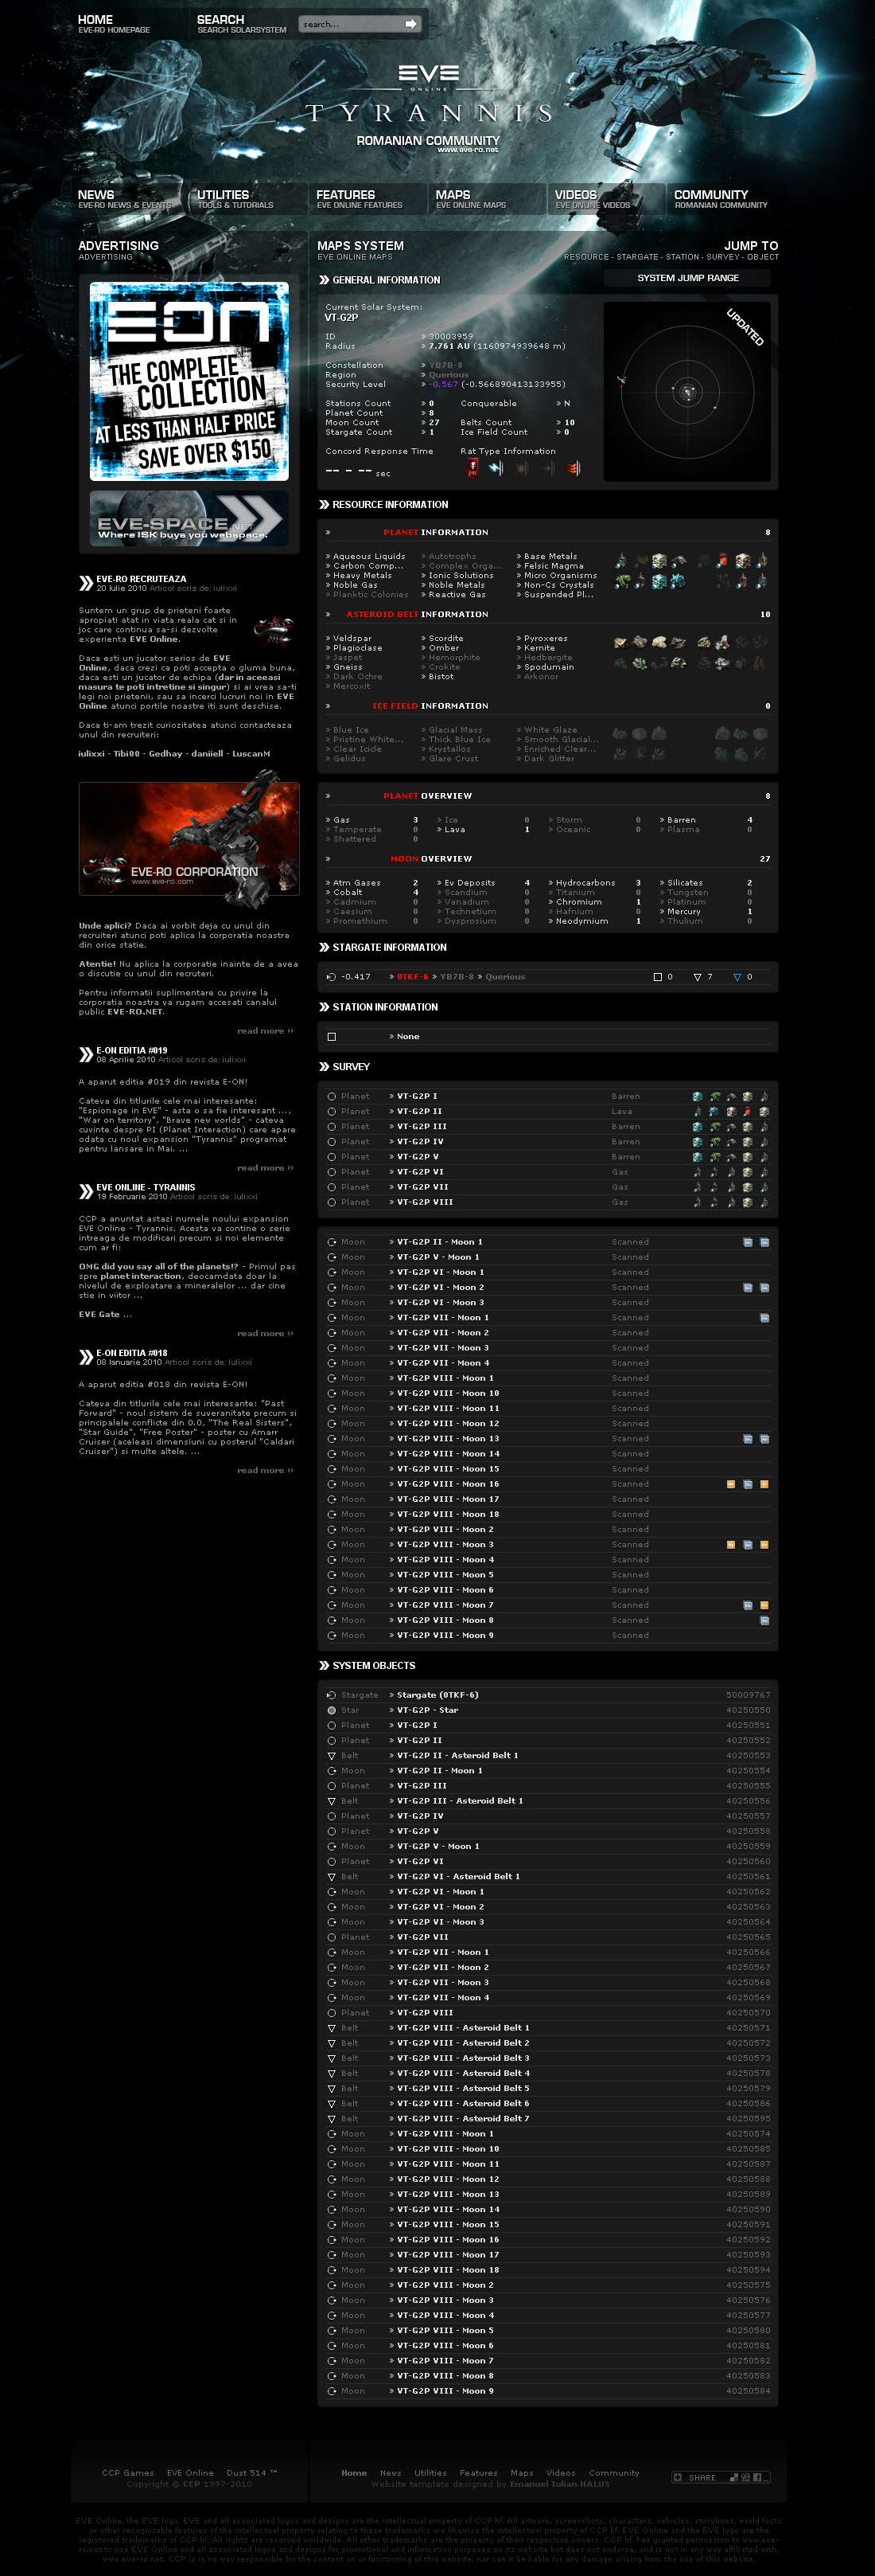Screen dimensions: 875x2576
Task: Click object ID '50009767'
Action: pos(749,1695)
